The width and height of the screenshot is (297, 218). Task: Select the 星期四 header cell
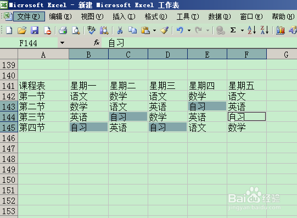point(207,86)
